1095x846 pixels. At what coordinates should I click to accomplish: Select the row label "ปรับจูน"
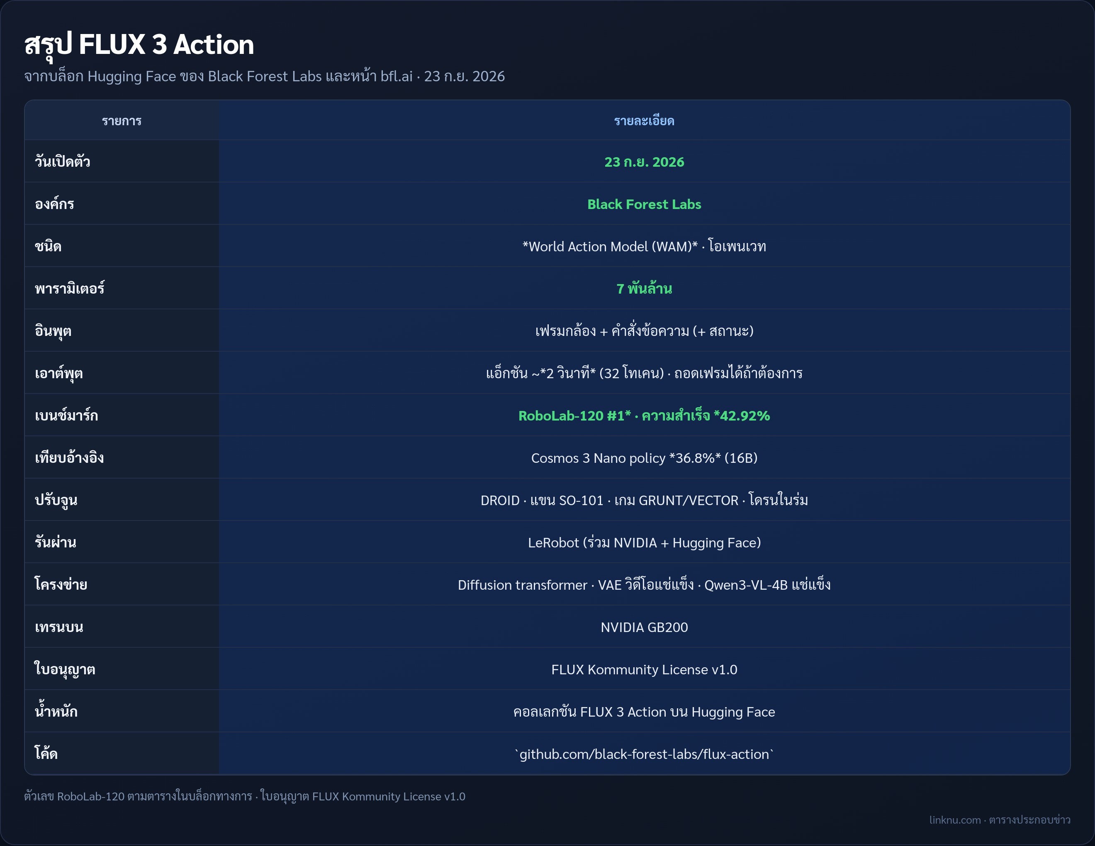click(x=56, y=500)
